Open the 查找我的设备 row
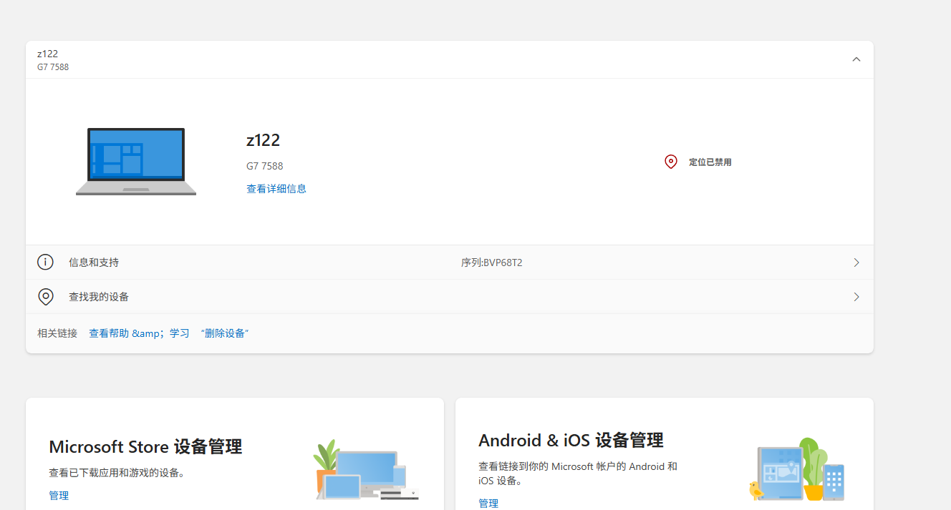This screenshot has width=951, height=510. point(450,297)
